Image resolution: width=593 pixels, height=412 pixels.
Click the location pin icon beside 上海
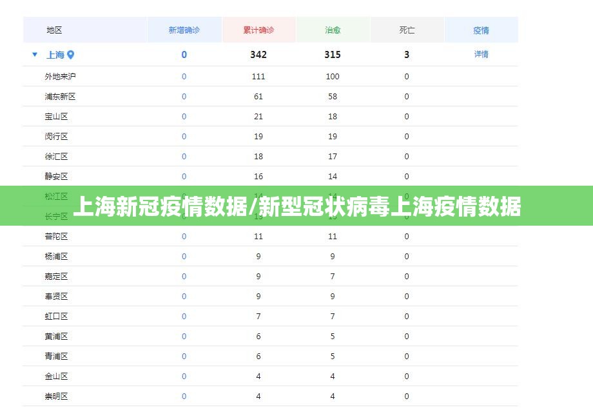[71, 55]
